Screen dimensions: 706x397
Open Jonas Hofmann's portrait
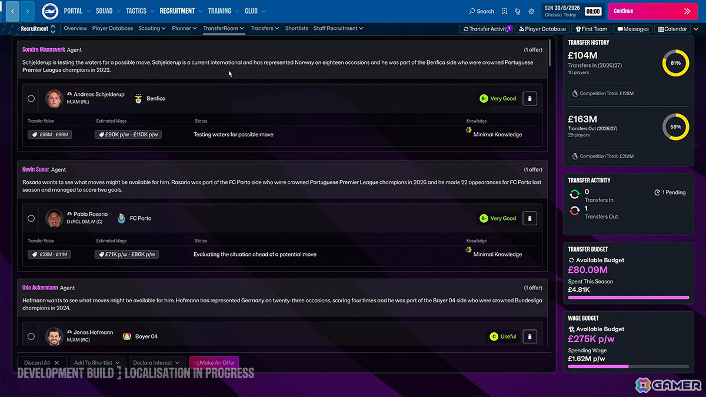click(54, 336)
